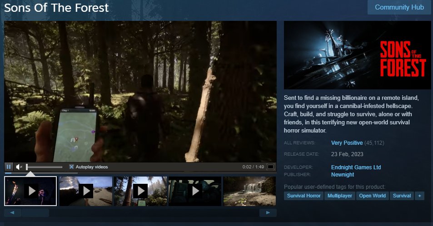Open the Very Positive reviews link
The height and width of the screenshot is (226, 433).
[347, 142]
